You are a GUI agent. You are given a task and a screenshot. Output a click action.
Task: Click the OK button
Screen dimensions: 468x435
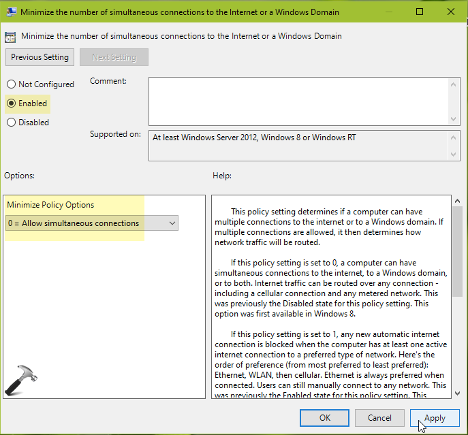[324, 418]
